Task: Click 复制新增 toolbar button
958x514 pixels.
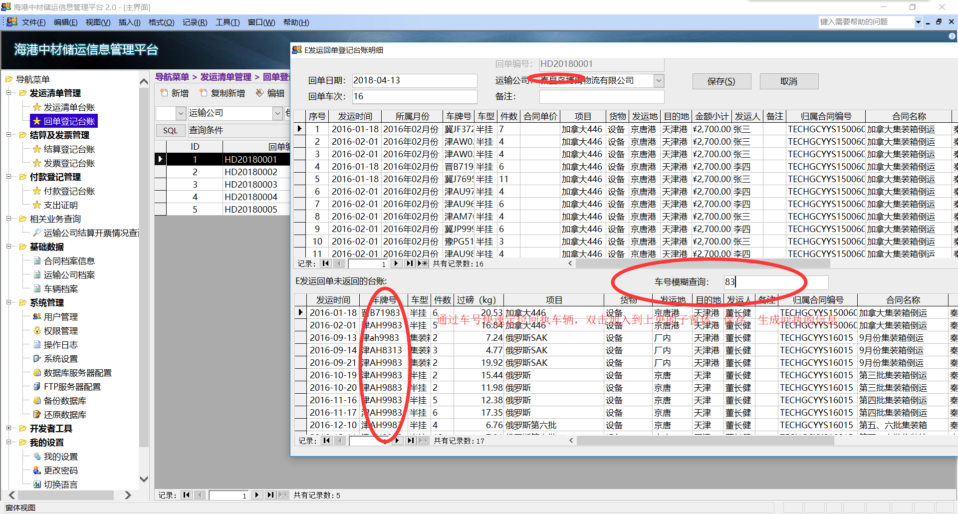Action: click(222, 93)
